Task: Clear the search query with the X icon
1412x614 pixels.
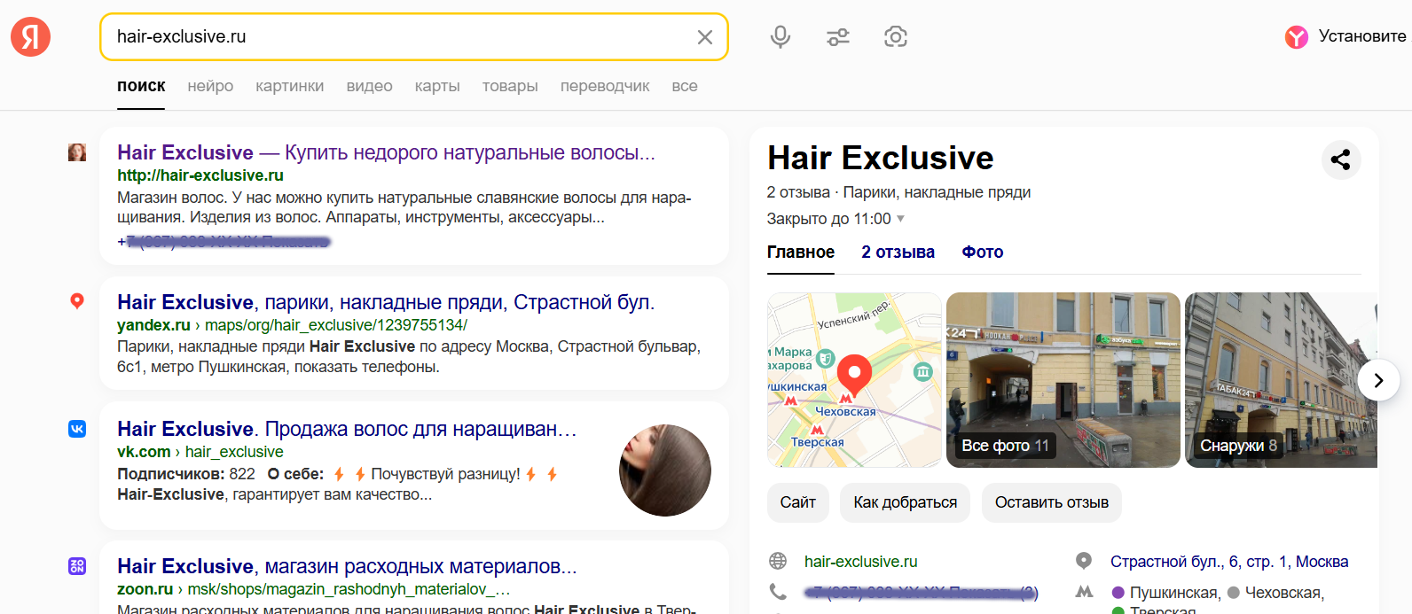Action: tap(705, 37)
